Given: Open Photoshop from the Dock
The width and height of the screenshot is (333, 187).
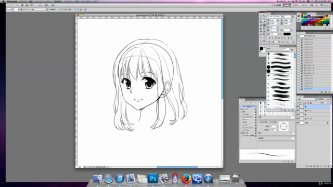Looking at the screenshot, I should tap(152, 179).
